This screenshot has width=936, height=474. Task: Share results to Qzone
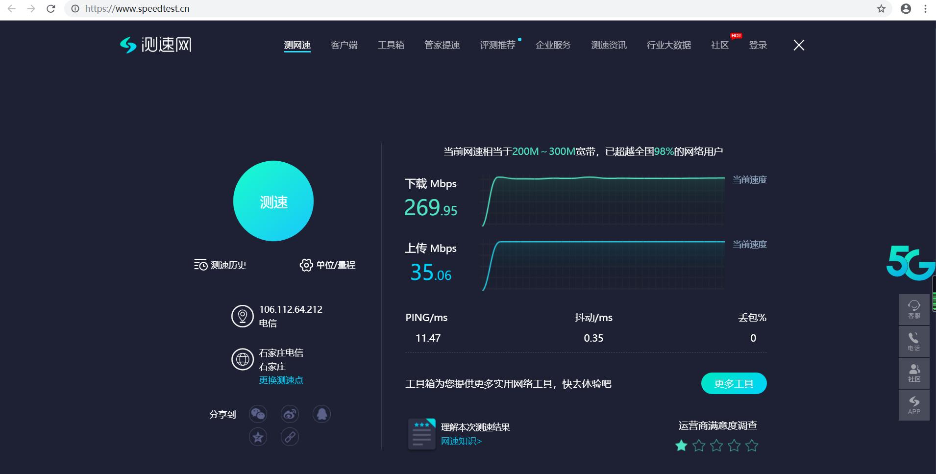point(258,437)
